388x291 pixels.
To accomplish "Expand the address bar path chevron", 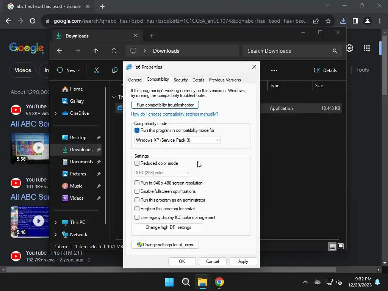I will click(145, 51).
